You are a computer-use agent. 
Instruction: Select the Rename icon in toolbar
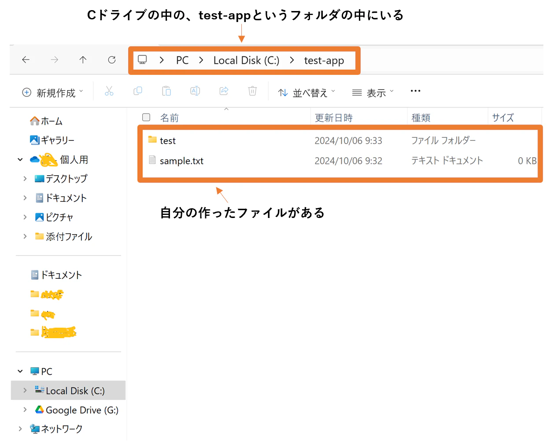pyautogui.click(x=195, y=91)
